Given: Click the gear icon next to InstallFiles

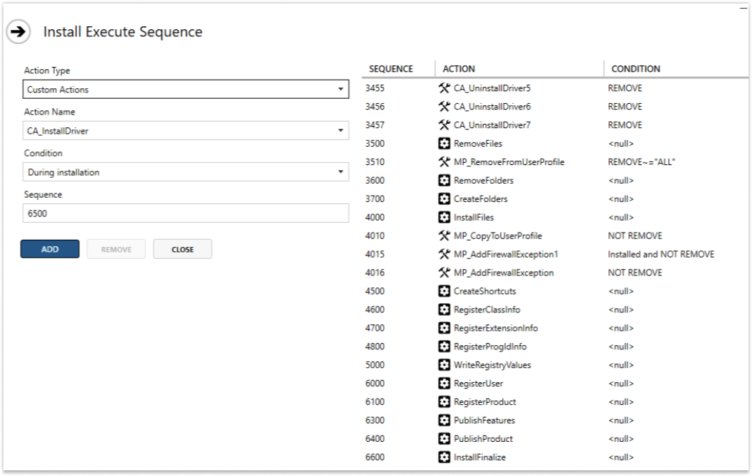Looking at the screenshot, I should click(x=444, y=218).
